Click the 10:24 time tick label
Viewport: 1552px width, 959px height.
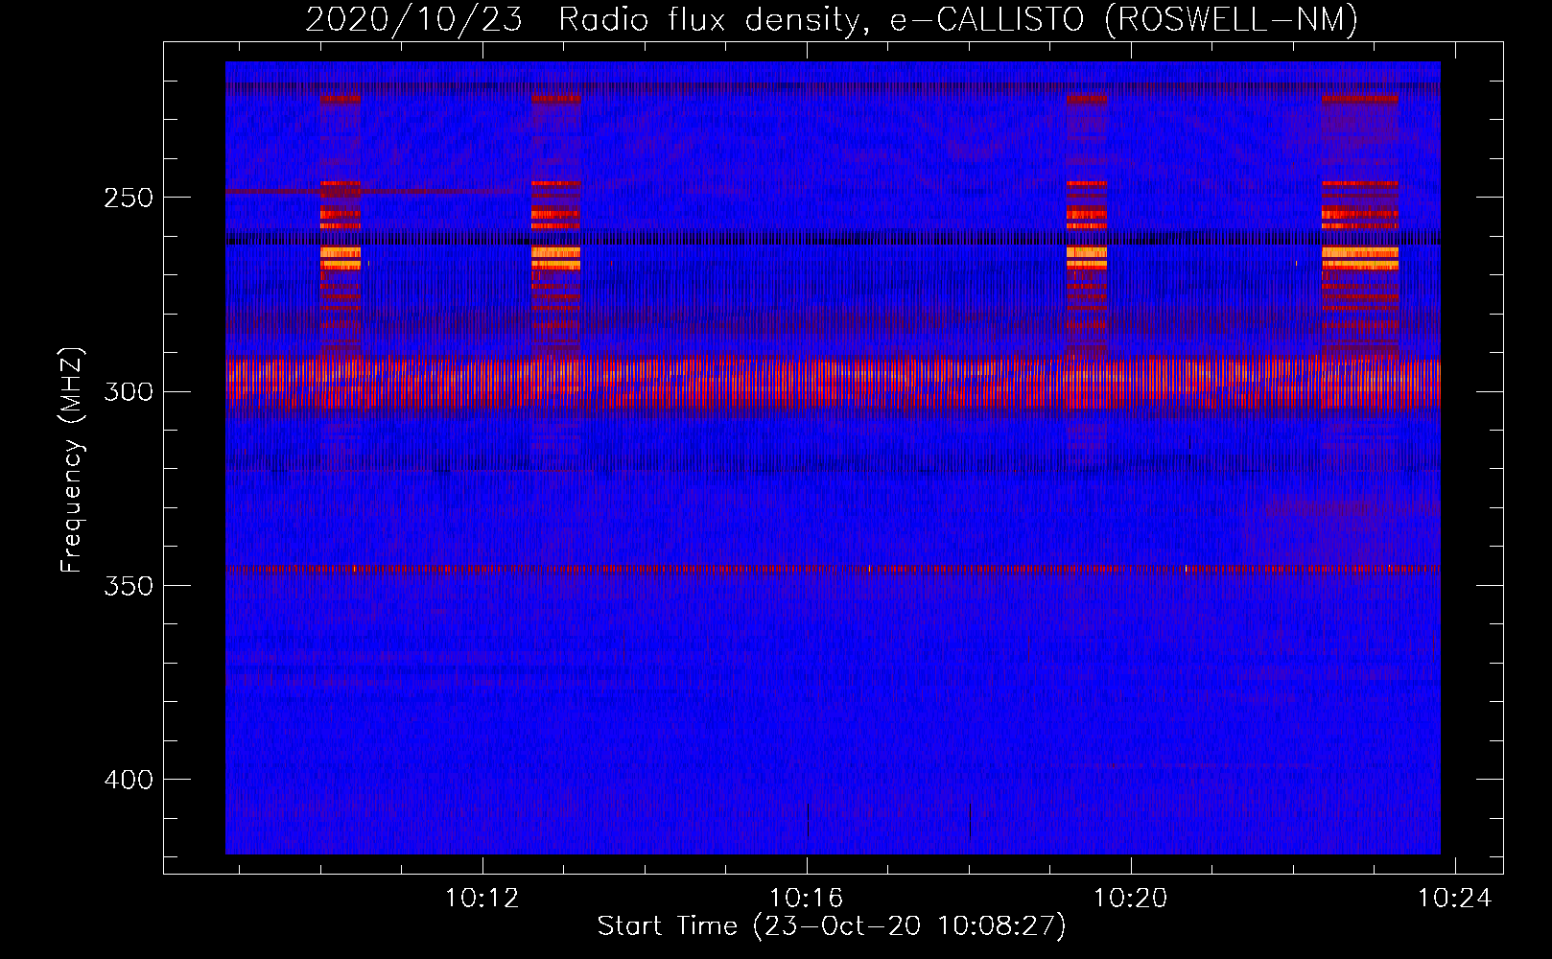point(1455,898)
